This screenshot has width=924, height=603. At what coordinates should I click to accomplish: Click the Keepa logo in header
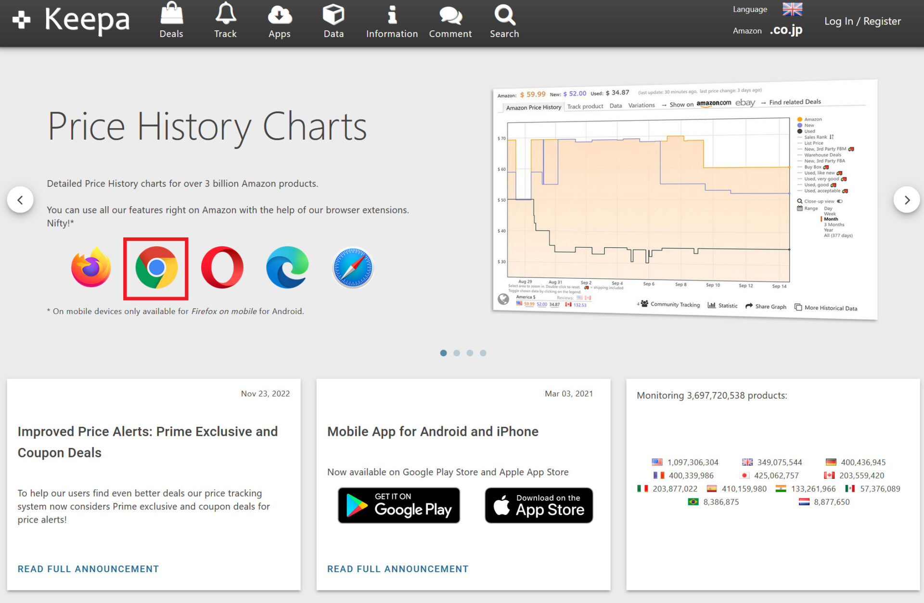pyautogui.click(x=71, y=20)
